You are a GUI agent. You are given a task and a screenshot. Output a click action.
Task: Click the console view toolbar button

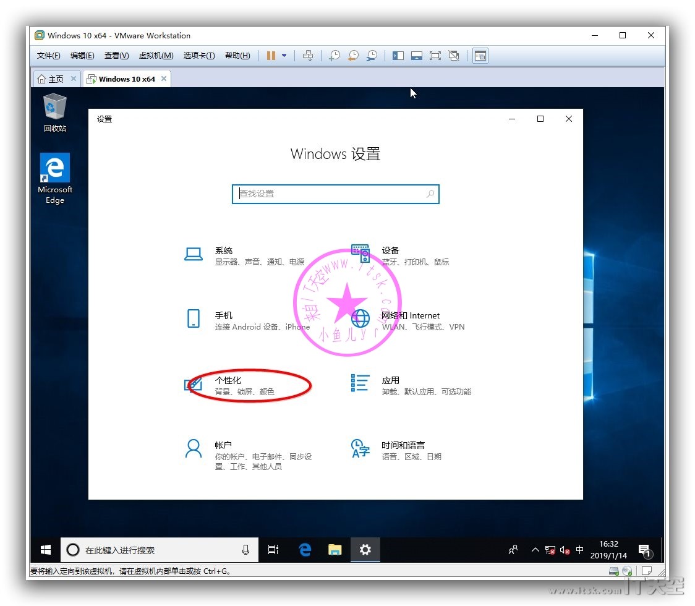480,56
